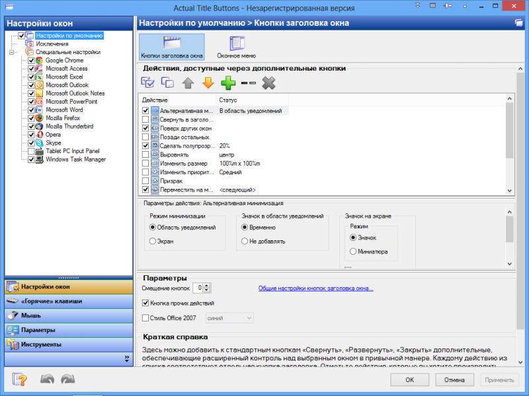Uncheck Альтернативная м... action checkbox
Image resolution: width=529 pixels, height=396 pixels.
click(145, 110)
